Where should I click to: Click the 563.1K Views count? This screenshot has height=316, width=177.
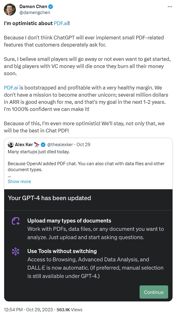tap(69, 309)
